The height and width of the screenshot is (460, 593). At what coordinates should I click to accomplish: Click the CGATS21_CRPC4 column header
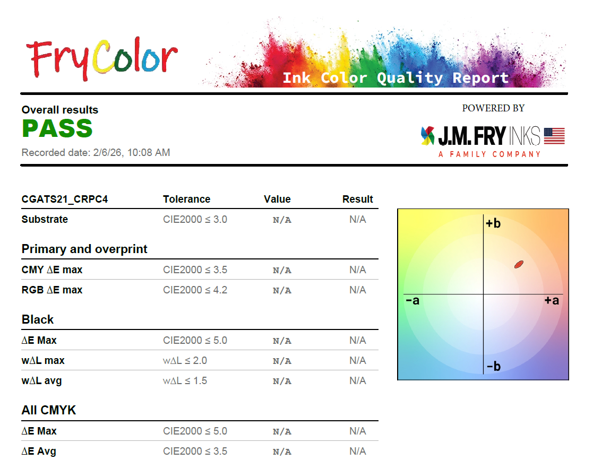point(65,199)
